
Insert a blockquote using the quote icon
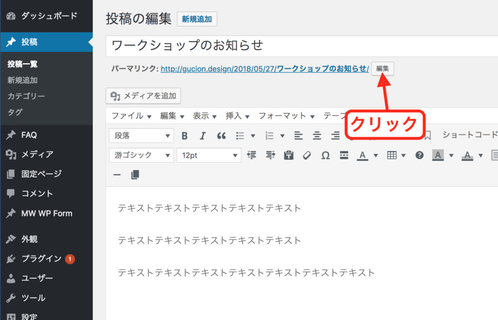(221, 136)
